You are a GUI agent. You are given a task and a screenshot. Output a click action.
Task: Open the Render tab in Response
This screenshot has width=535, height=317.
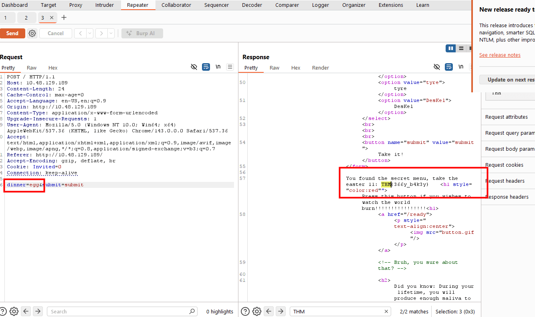coord(320,68)
